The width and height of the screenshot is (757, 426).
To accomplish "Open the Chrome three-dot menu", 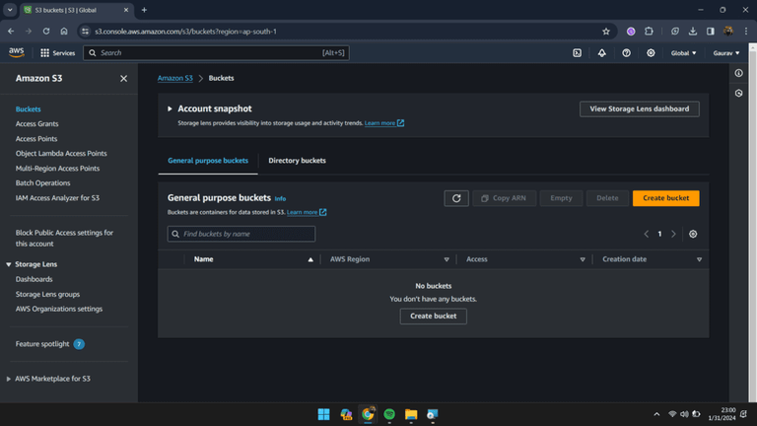I will pyautogui.click(x=746, y=32).
